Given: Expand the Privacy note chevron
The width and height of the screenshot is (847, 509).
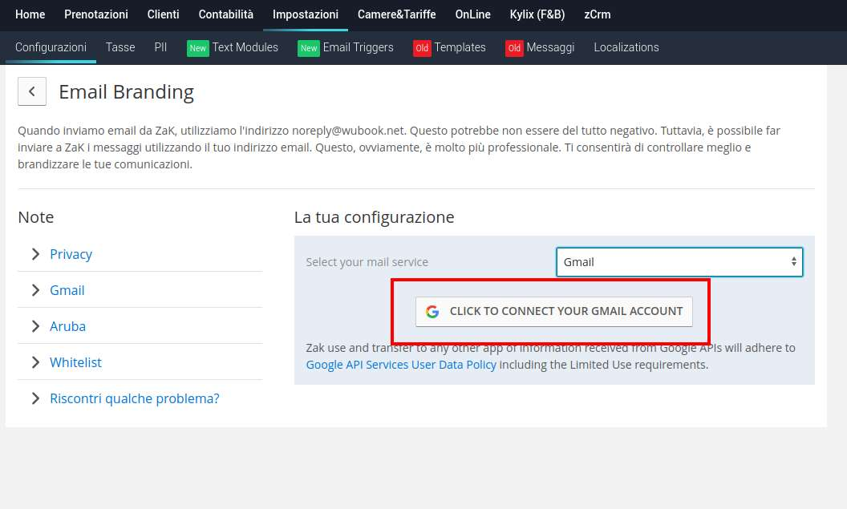Looking at the screenshot, I should (x=35, y=253).
